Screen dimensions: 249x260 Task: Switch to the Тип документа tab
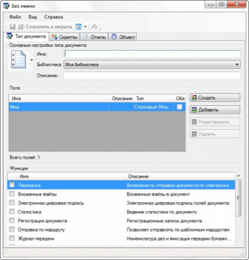tap(27, 36)
